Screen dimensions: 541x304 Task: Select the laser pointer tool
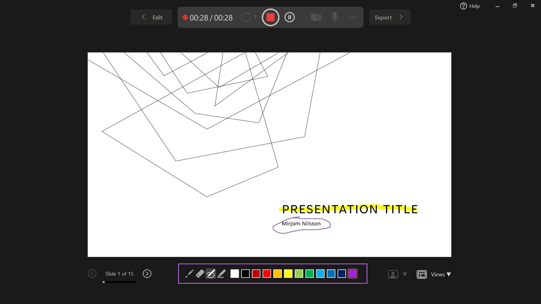(189, 274)
